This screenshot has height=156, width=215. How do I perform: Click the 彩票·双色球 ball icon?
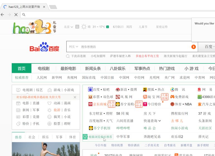[x=90, y=97]
